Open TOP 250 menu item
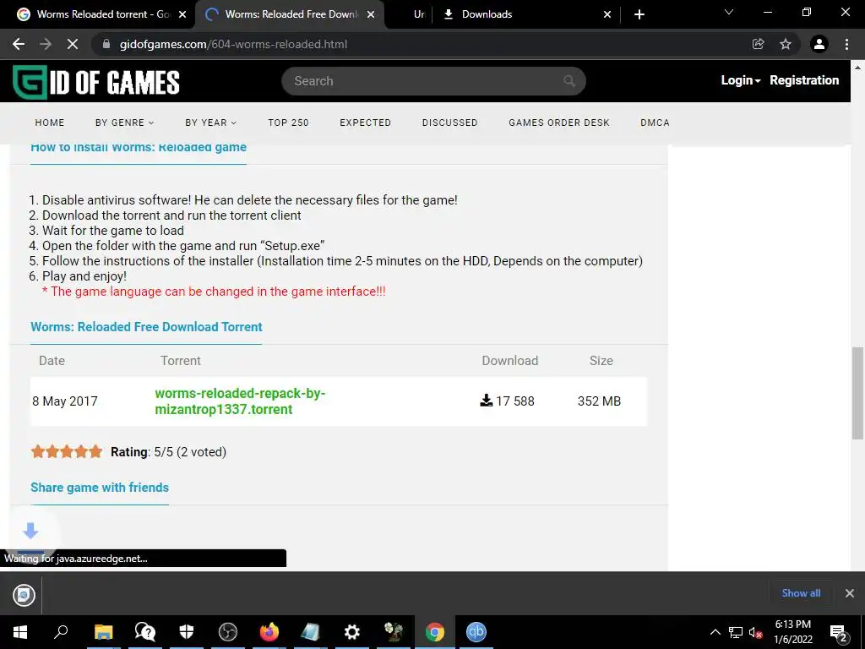 tap(289, 123)
